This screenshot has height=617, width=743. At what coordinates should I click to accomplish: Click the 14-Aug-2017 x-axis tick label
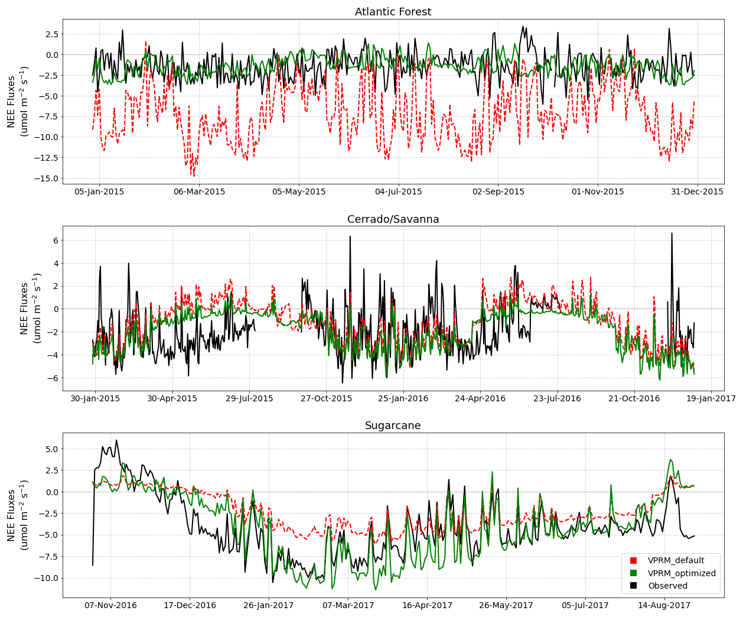[664, 605]
